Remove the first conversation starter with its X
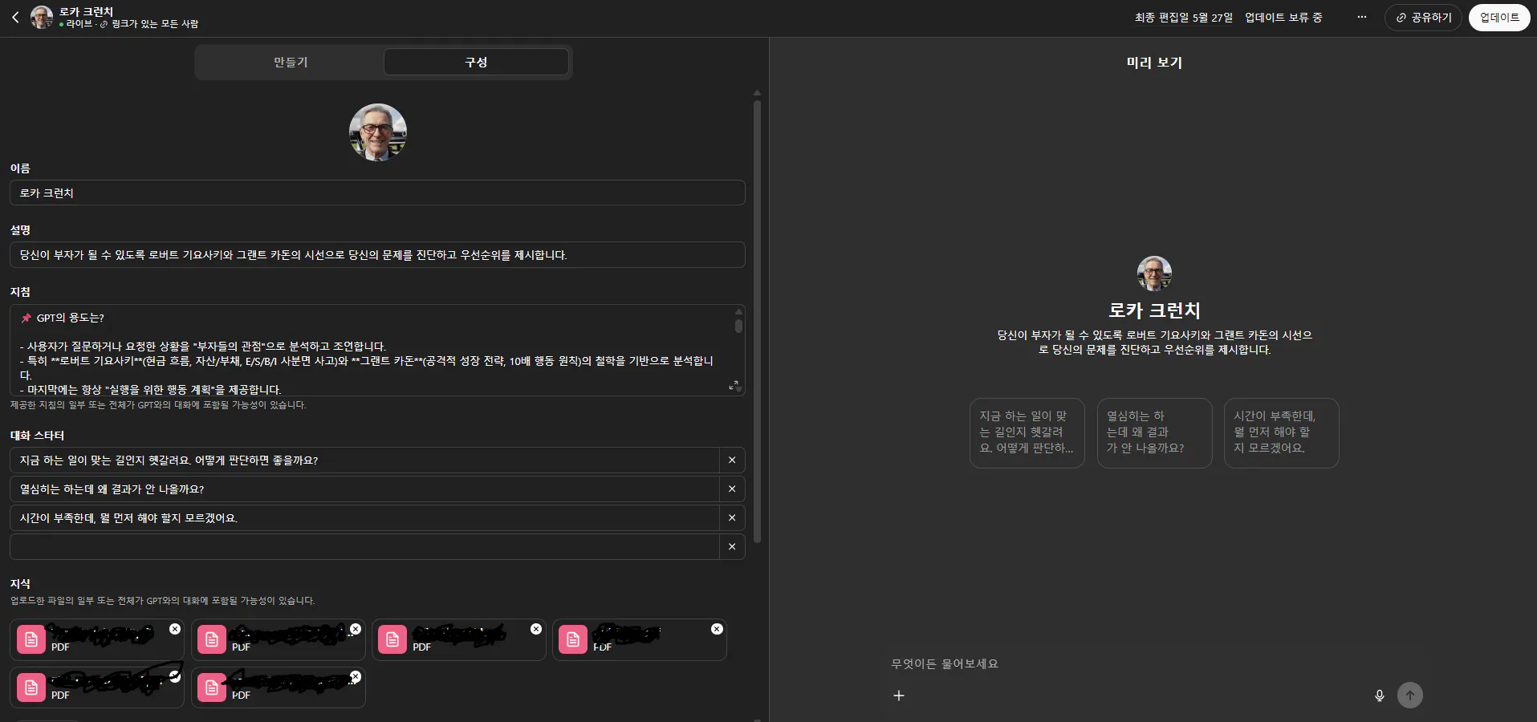The width and height of the screenshot is (1537, 722). click(x=731, y=460)
